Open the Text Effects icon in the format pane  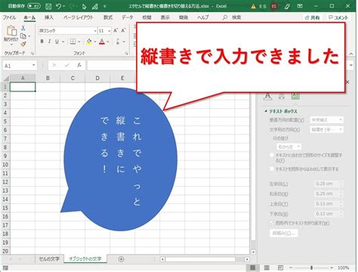point(282,96)
